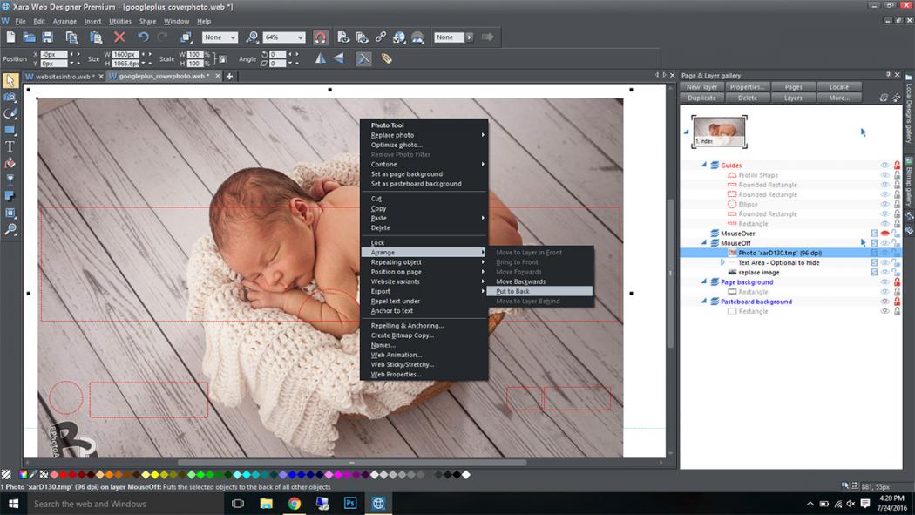This screenshot has height=515, width=915.
Task: Toggle visibility of Page background layer
Action: pyautogui.click(x=884, y=282)
